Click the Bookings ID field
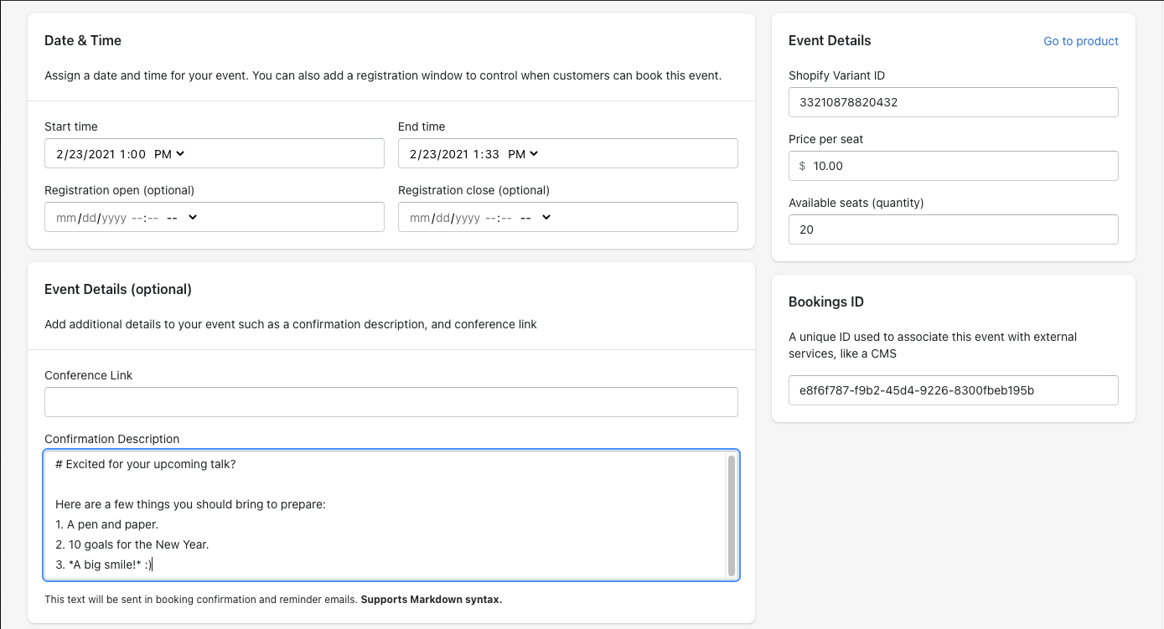1164x629 pixels. [953, 390]
